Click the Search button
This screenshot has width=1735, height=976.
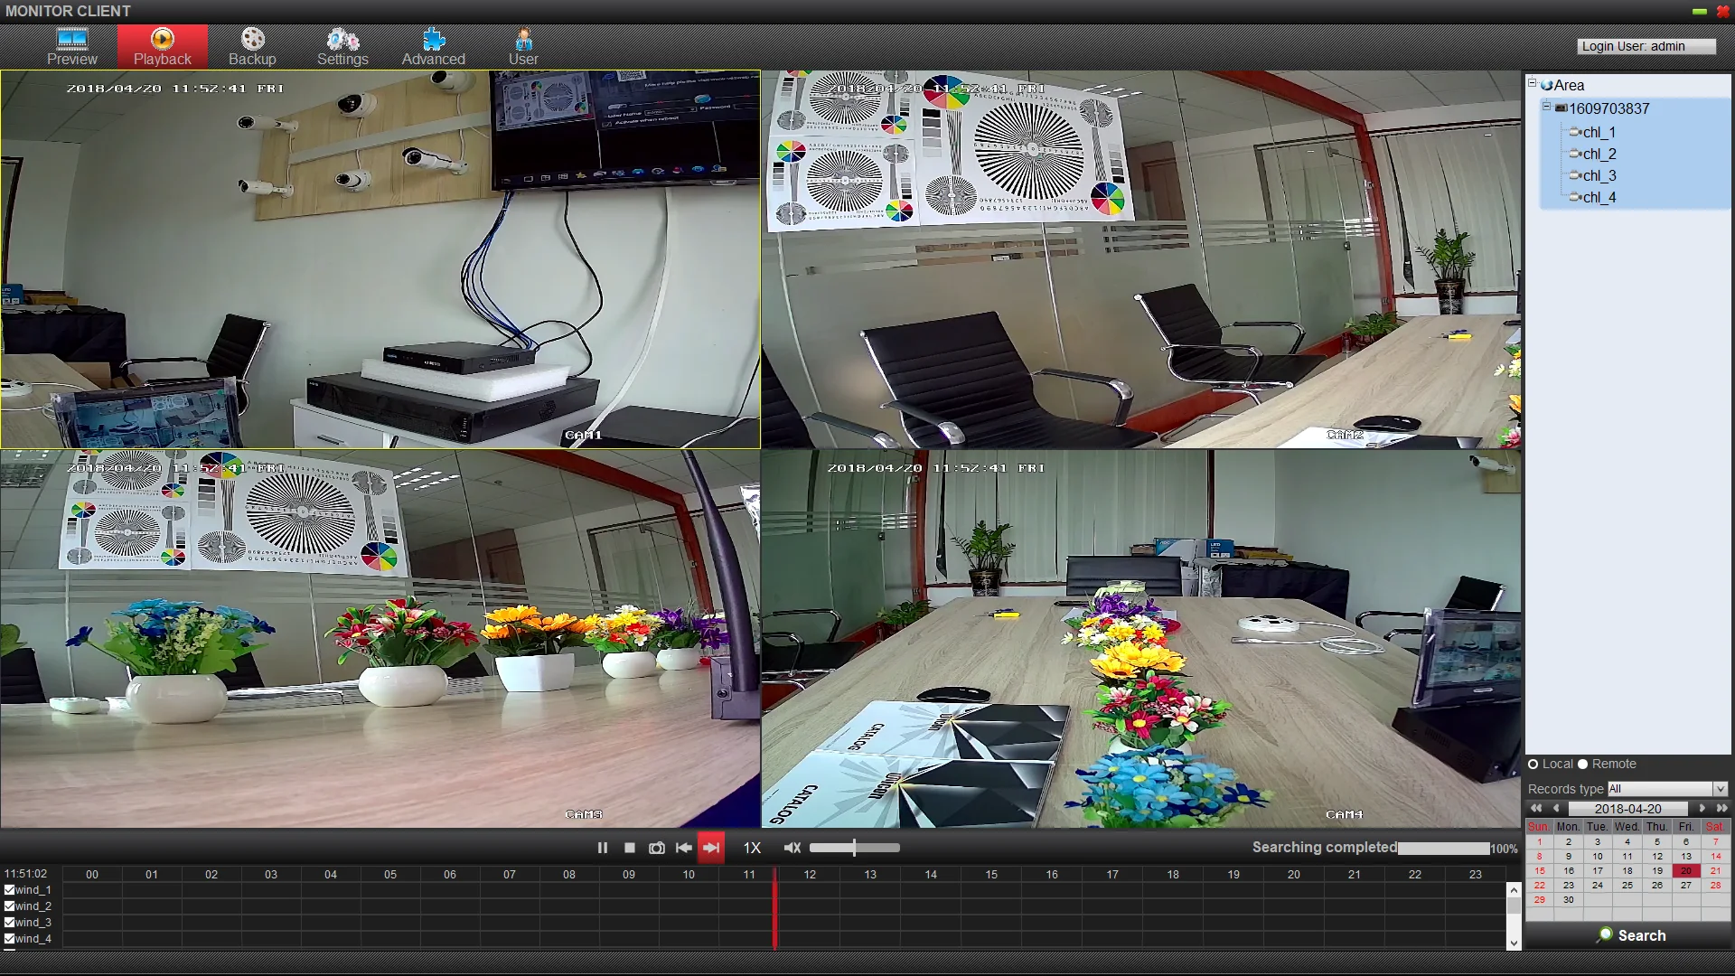pos(1631,935)
